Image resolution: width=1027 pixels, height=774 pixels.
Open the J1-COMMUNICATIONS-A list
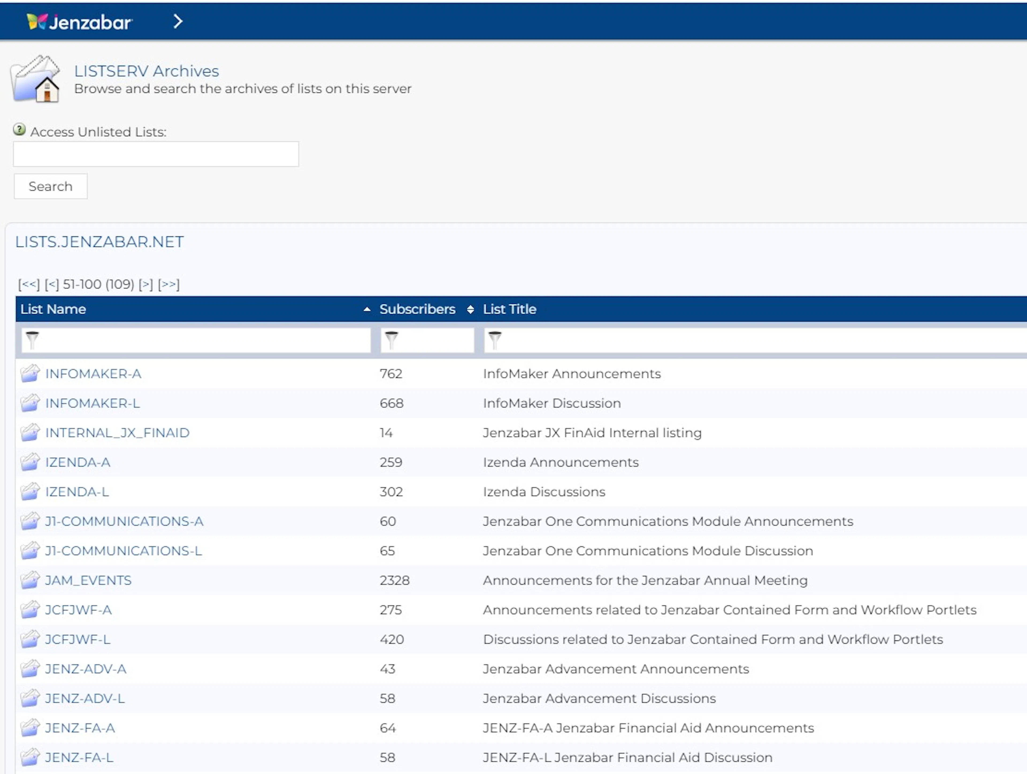124,522
